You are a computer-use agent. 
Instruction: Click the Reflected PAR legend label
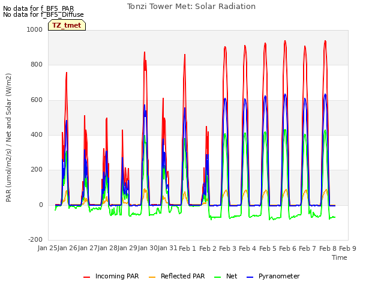[182, 276]
